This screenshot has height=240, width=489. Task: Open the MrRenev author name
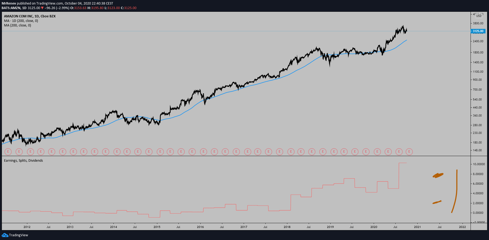[x=9, y=3]
